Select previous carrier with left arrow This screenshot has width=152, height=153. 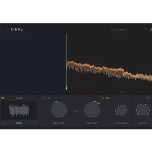click(3, 123)
